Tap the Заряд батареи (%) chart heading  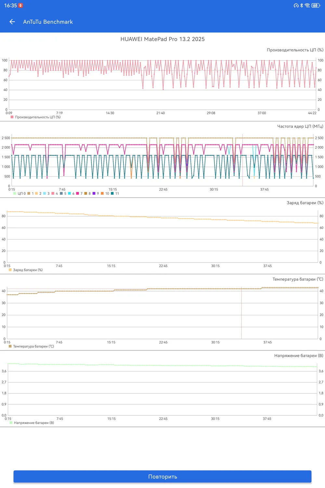pyautogui.click(x=305, y=203)
